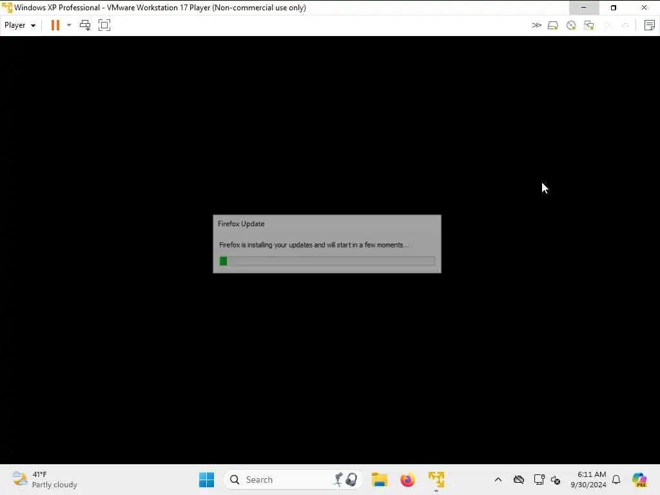Click the taskbar Search box

pyautogui.click(x=293, y=480)
